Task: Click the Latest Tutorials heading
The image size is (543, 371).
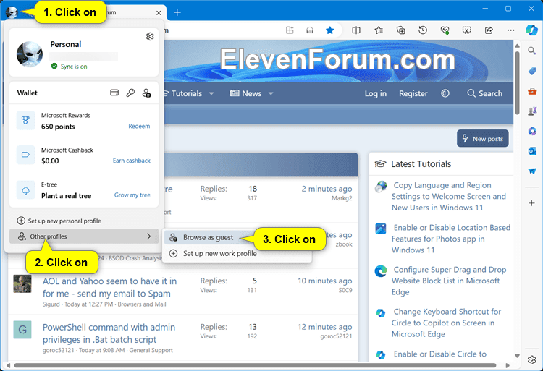Action: pyautogui.click(x=421, y=164)
